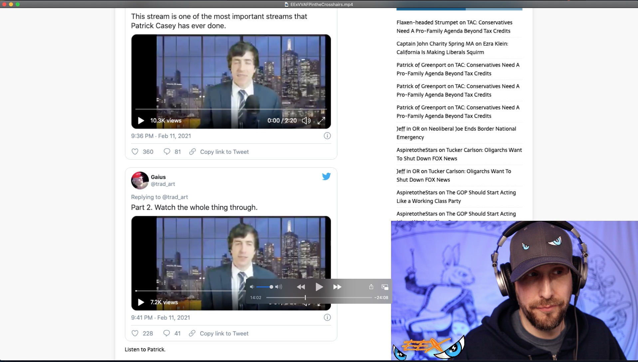The image size is (638, 362).
Task: Like the tweet with 360 likes
Action: click(x=135, y=152)
